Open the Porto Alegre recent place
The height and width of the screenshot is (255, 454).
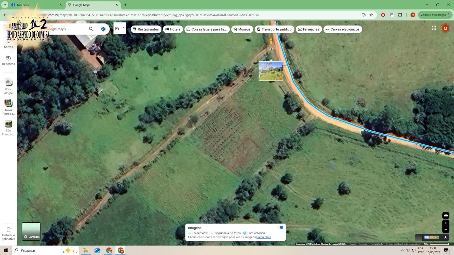(8, 86)
